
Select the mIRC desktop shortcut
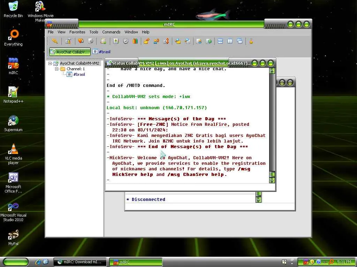pos(13,66)
